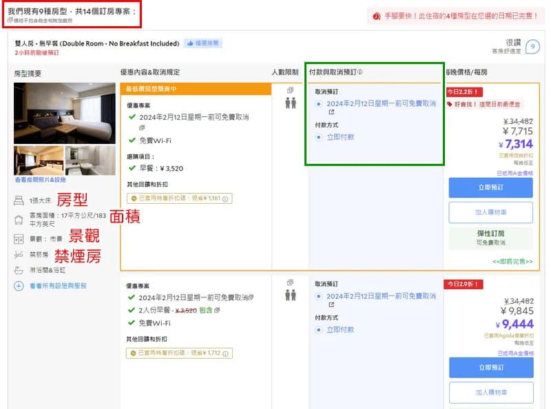
Task: Open the main double room photo
Action: [64, 113]
